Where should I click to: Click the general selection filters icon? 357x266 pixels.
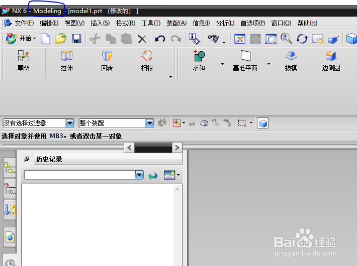(176, 123)
